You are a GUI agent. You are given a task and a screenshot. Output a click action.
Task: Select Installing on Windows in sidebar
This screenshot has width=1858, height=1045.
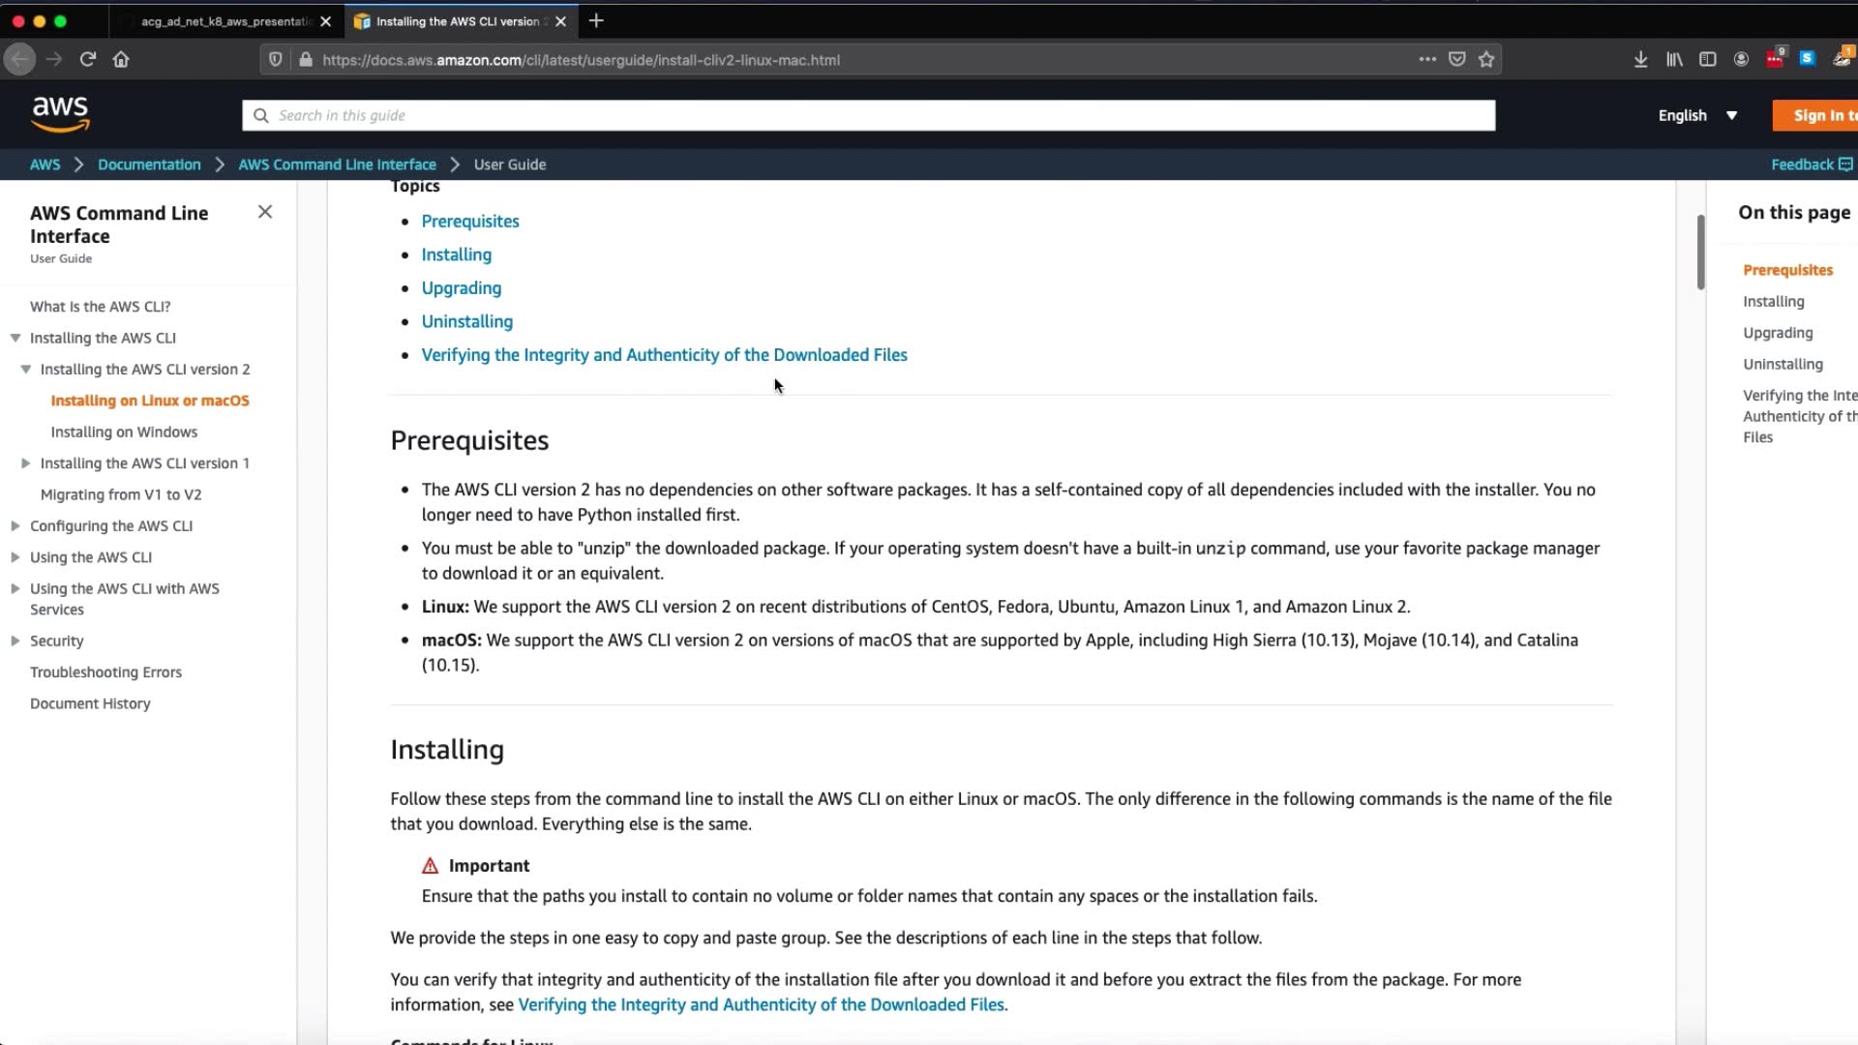124,432
